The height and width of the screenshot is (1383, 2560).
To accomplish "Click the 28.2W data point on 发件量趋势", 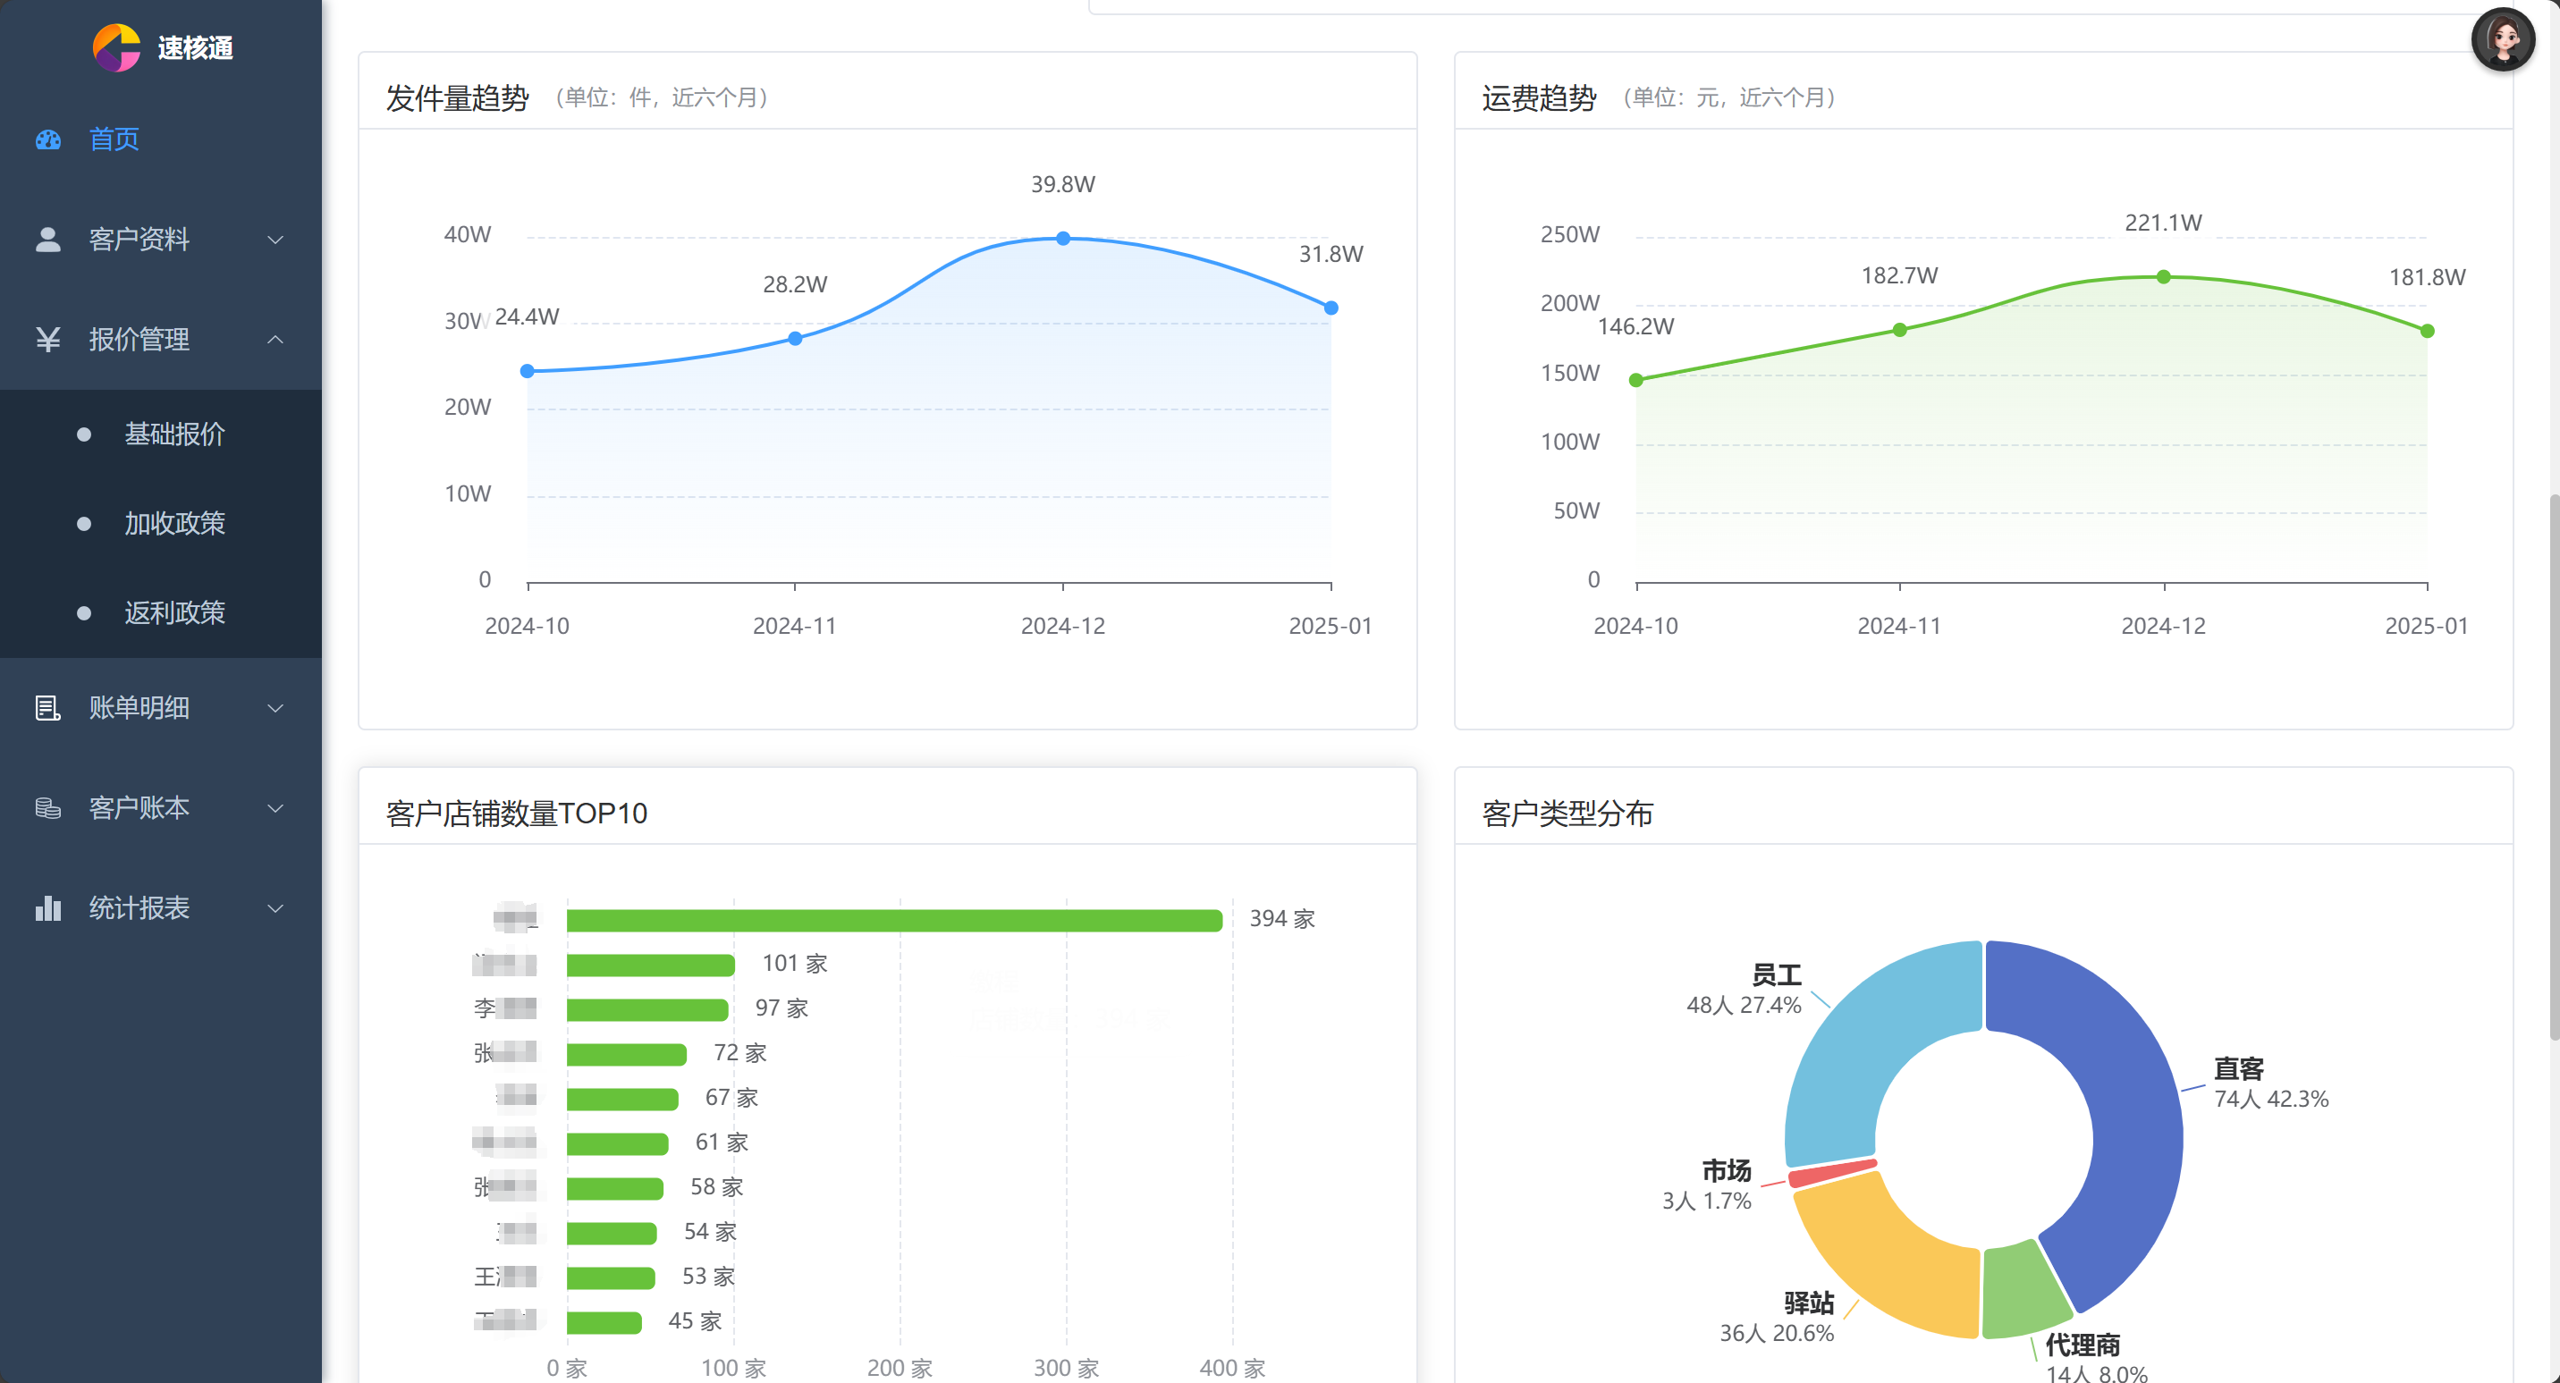I will pyautogui.click(x=795, y=339).
